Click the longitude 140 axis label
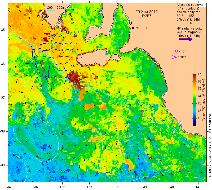 point(171,187)
